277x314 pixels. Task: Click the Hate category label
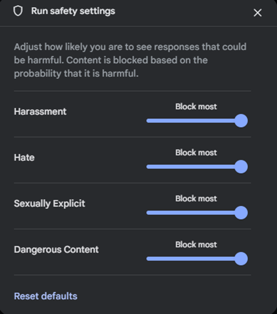(x=24, y=157)
